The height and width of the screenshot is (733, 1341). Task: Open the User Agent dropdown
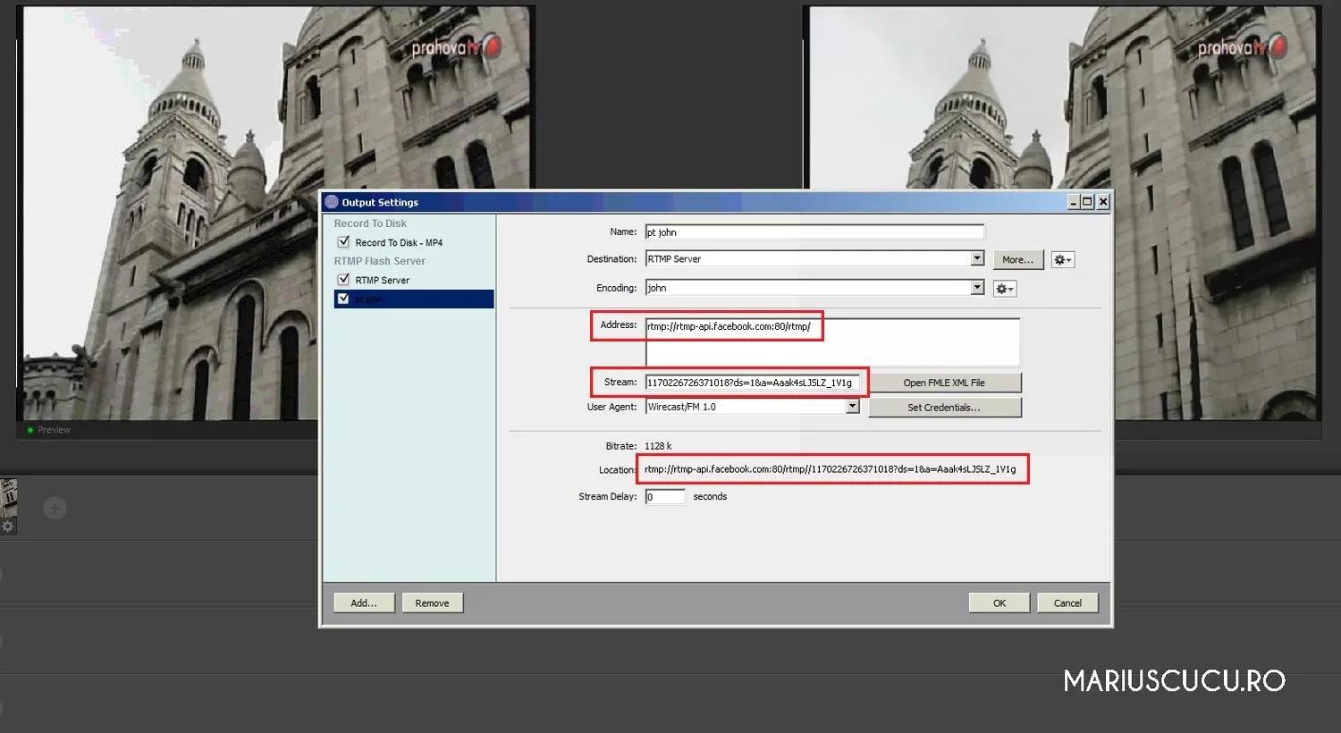pos(852,406)
